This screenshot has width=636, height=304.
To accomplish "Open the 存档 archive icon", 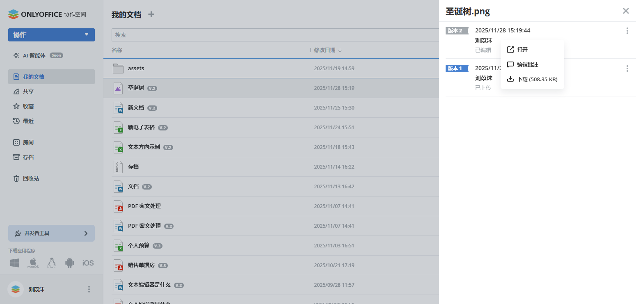I will click(16, 157).
